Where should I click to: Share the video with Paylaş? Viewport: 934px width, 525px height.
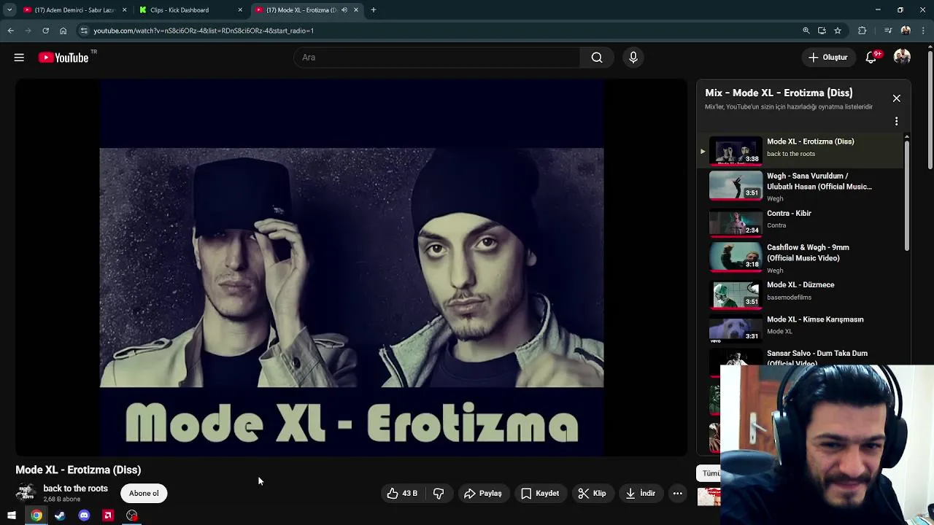(483, 494)
